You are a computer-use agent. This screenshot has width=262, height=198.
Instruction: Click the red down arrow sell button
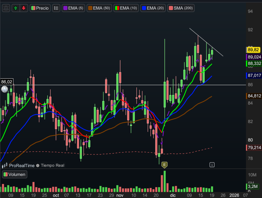24,8
